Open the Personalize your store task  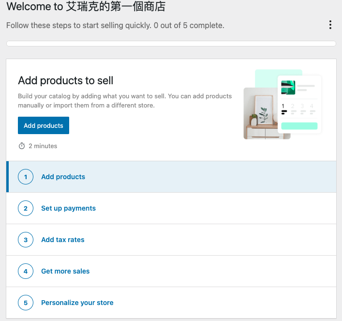tap(171, 303)
